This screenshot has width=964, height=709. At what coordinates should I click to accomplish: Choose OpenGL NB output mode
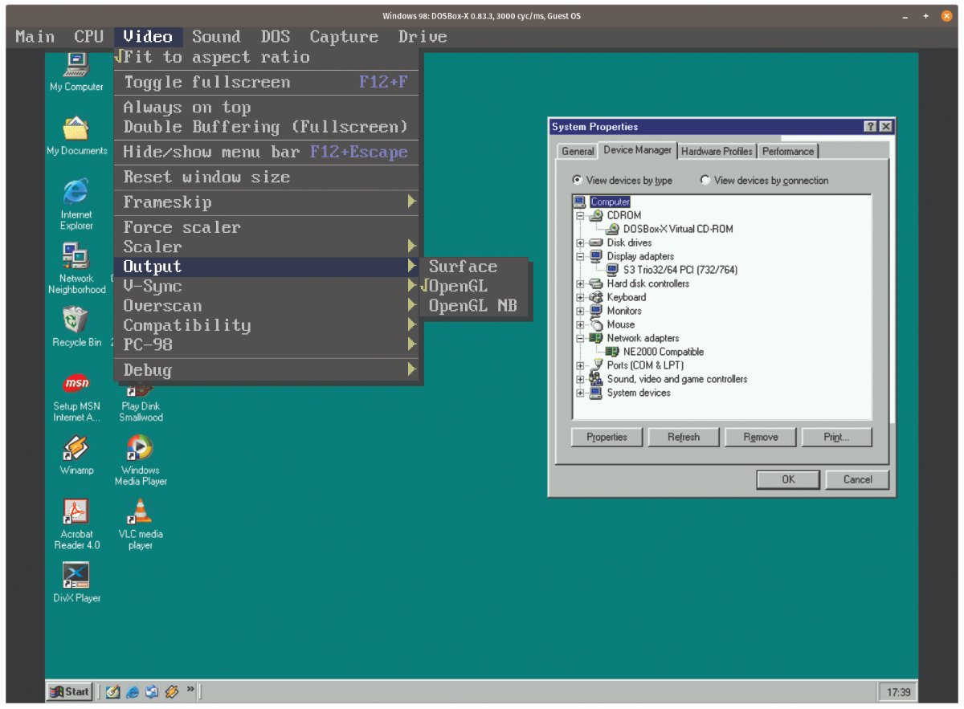474,306
